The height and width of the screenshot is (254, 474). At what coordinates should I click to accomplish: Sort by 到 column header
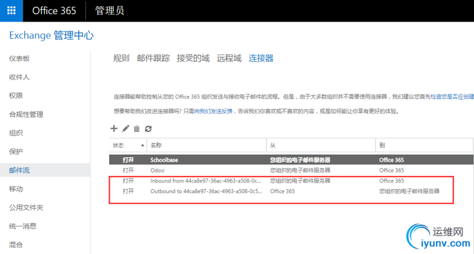point(425,146)
